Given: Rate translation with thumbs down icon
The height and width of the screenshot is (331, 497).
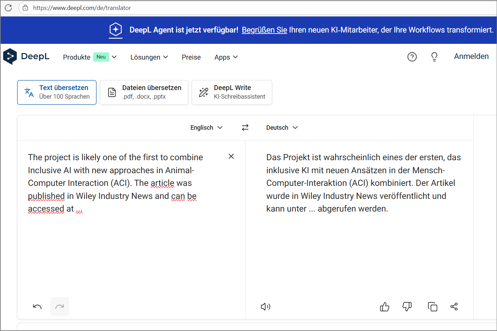Looking at the screenshot, I should point(407,307).
